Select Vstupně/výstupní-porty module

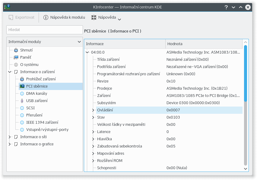point(47,130)
